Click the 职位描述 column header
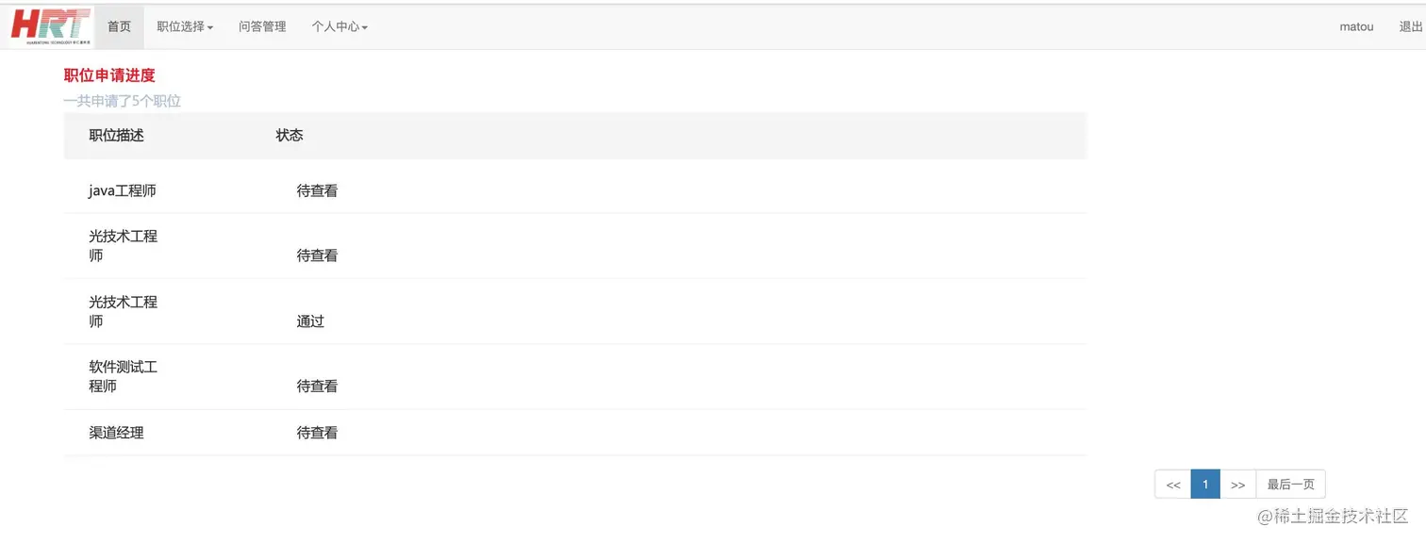This screenshot has height=543, width=1426. [117, 136]
